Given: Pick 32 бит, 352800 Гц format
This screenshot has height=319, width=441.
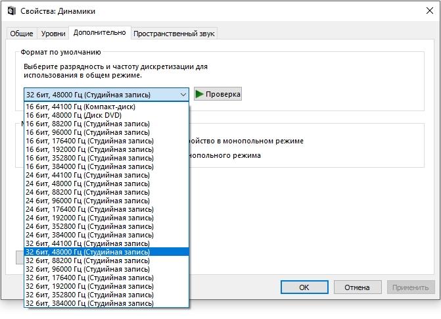Looking at the screenshot, I should [106, 295].
